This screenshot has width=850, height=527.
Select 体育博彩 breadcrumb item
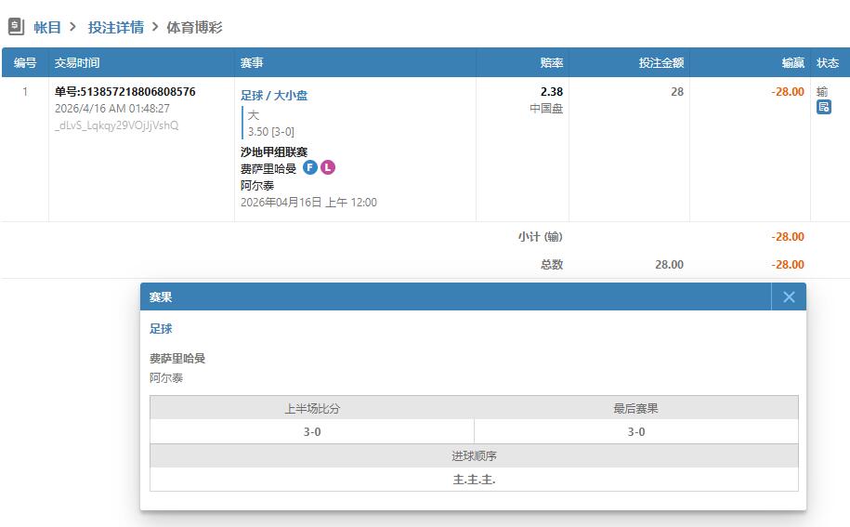coord(194,27)
